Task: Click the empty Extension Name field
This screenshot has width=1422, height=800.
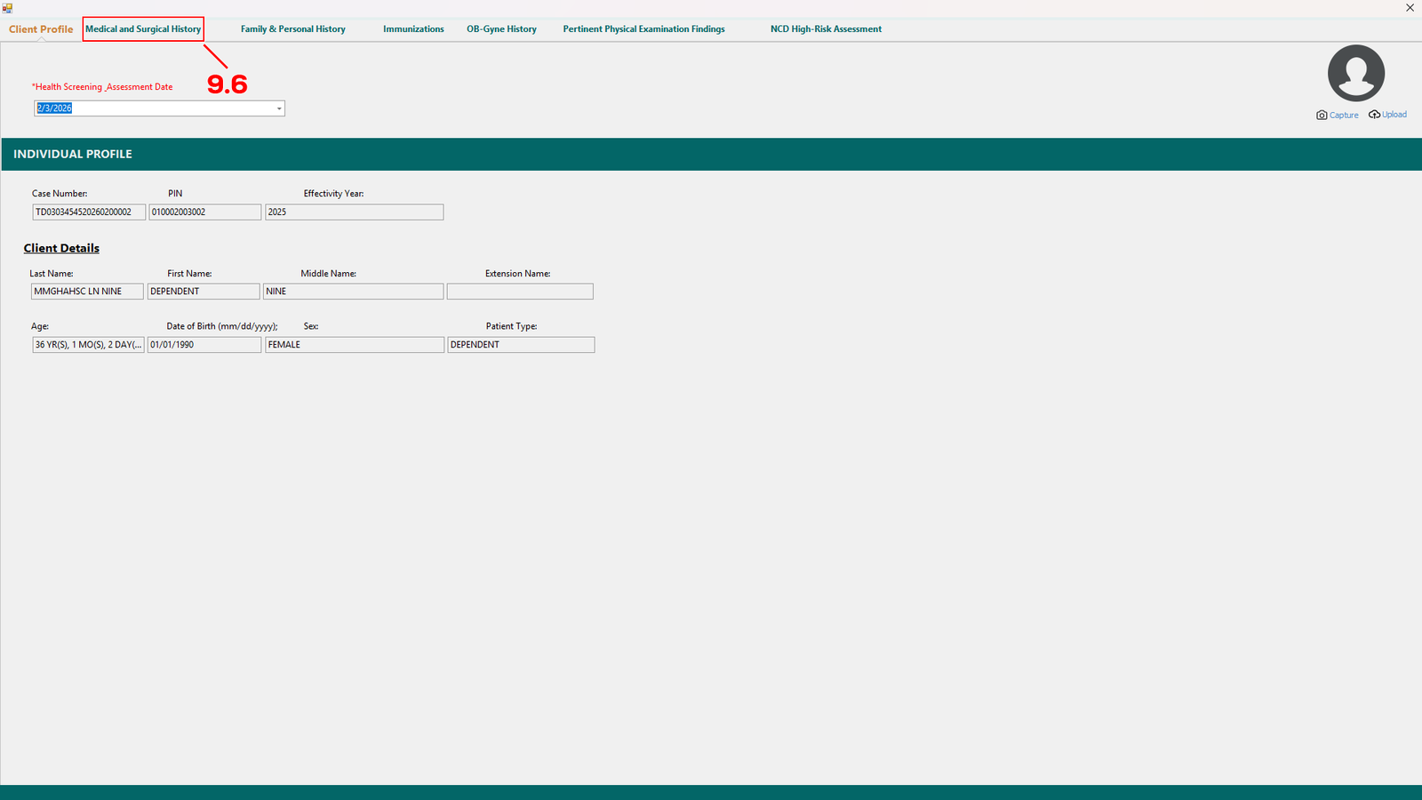Action: click(x=519, y=292)
